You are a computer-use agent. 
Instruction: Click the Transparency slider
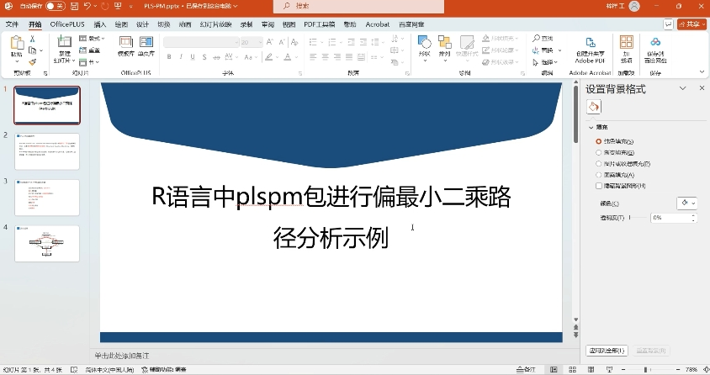638,218
